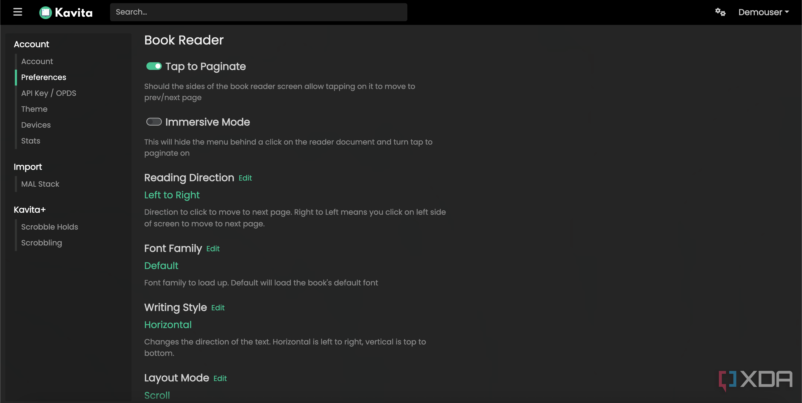This screenshot has width=802, height=403.
Task: Click the Horizontal writing style value
Action: 168,325
